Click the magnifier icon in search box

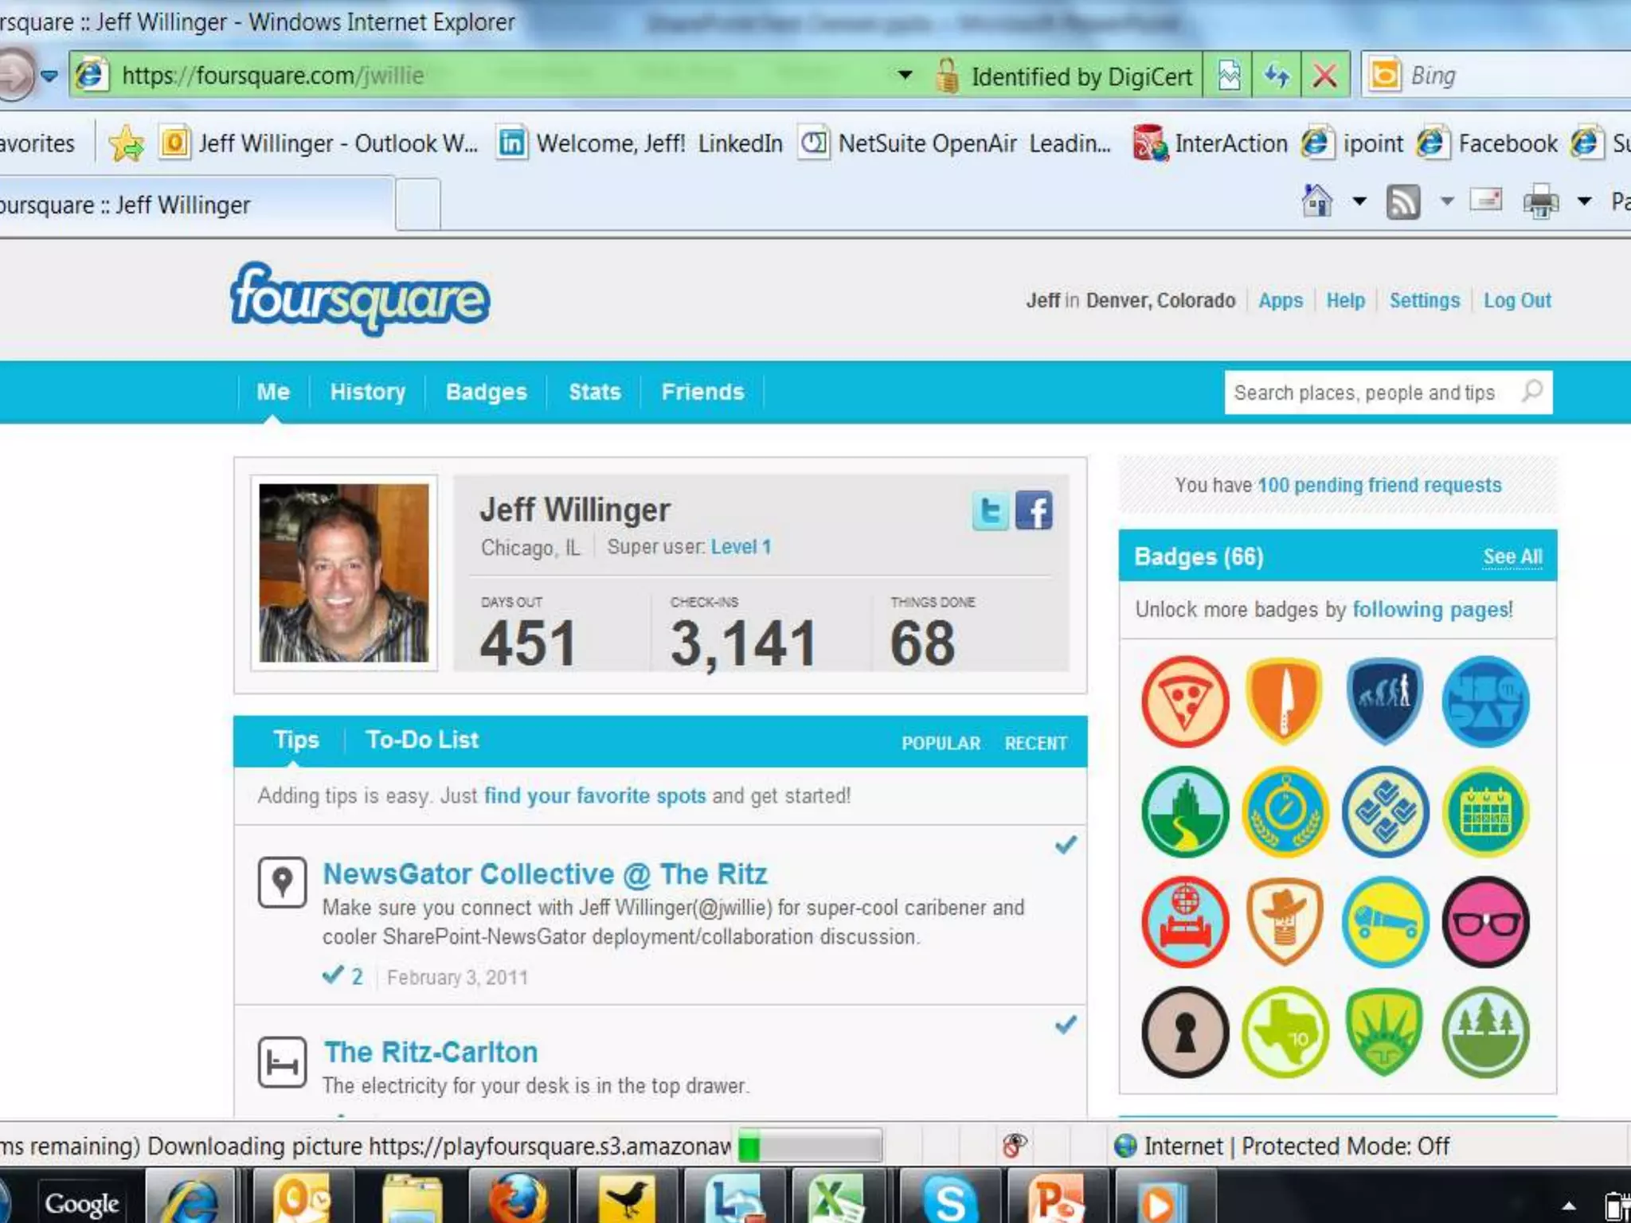click(1532, 392)
